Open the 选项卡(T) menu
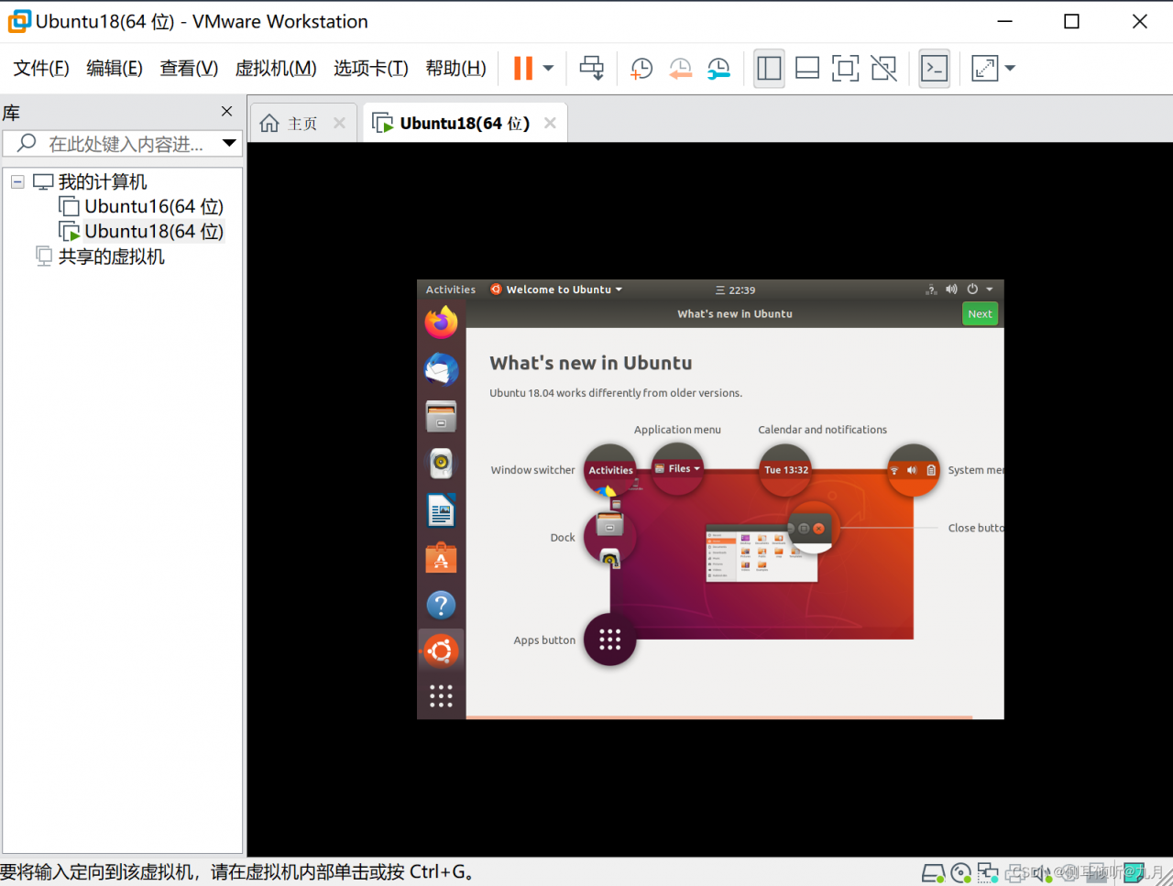 [x=371, y=68]
